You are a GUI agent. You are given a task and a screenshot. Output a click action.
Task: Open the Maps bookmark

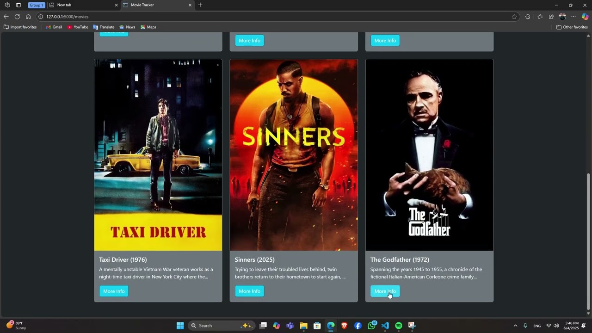(148, 27)
